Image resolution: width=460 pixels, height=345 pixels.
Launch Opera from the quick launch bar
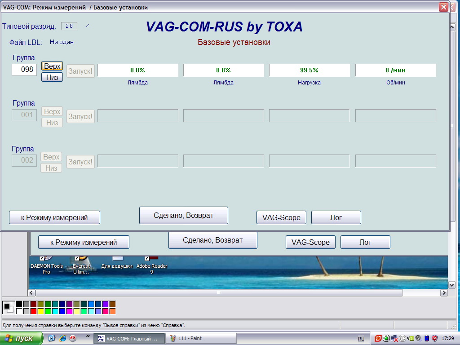(x=72, y=338)
